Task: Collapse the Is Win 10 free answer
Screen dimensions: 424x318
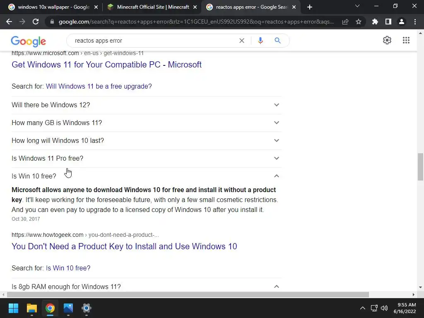Action: coord(146,176)
